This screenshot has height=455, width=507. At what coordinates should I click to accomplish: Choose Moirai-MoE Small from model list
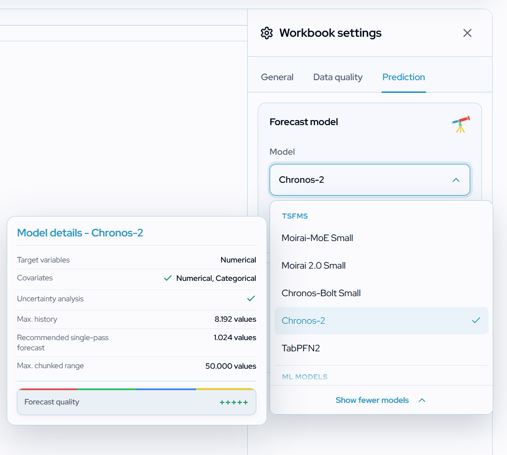tap(381, 238)
